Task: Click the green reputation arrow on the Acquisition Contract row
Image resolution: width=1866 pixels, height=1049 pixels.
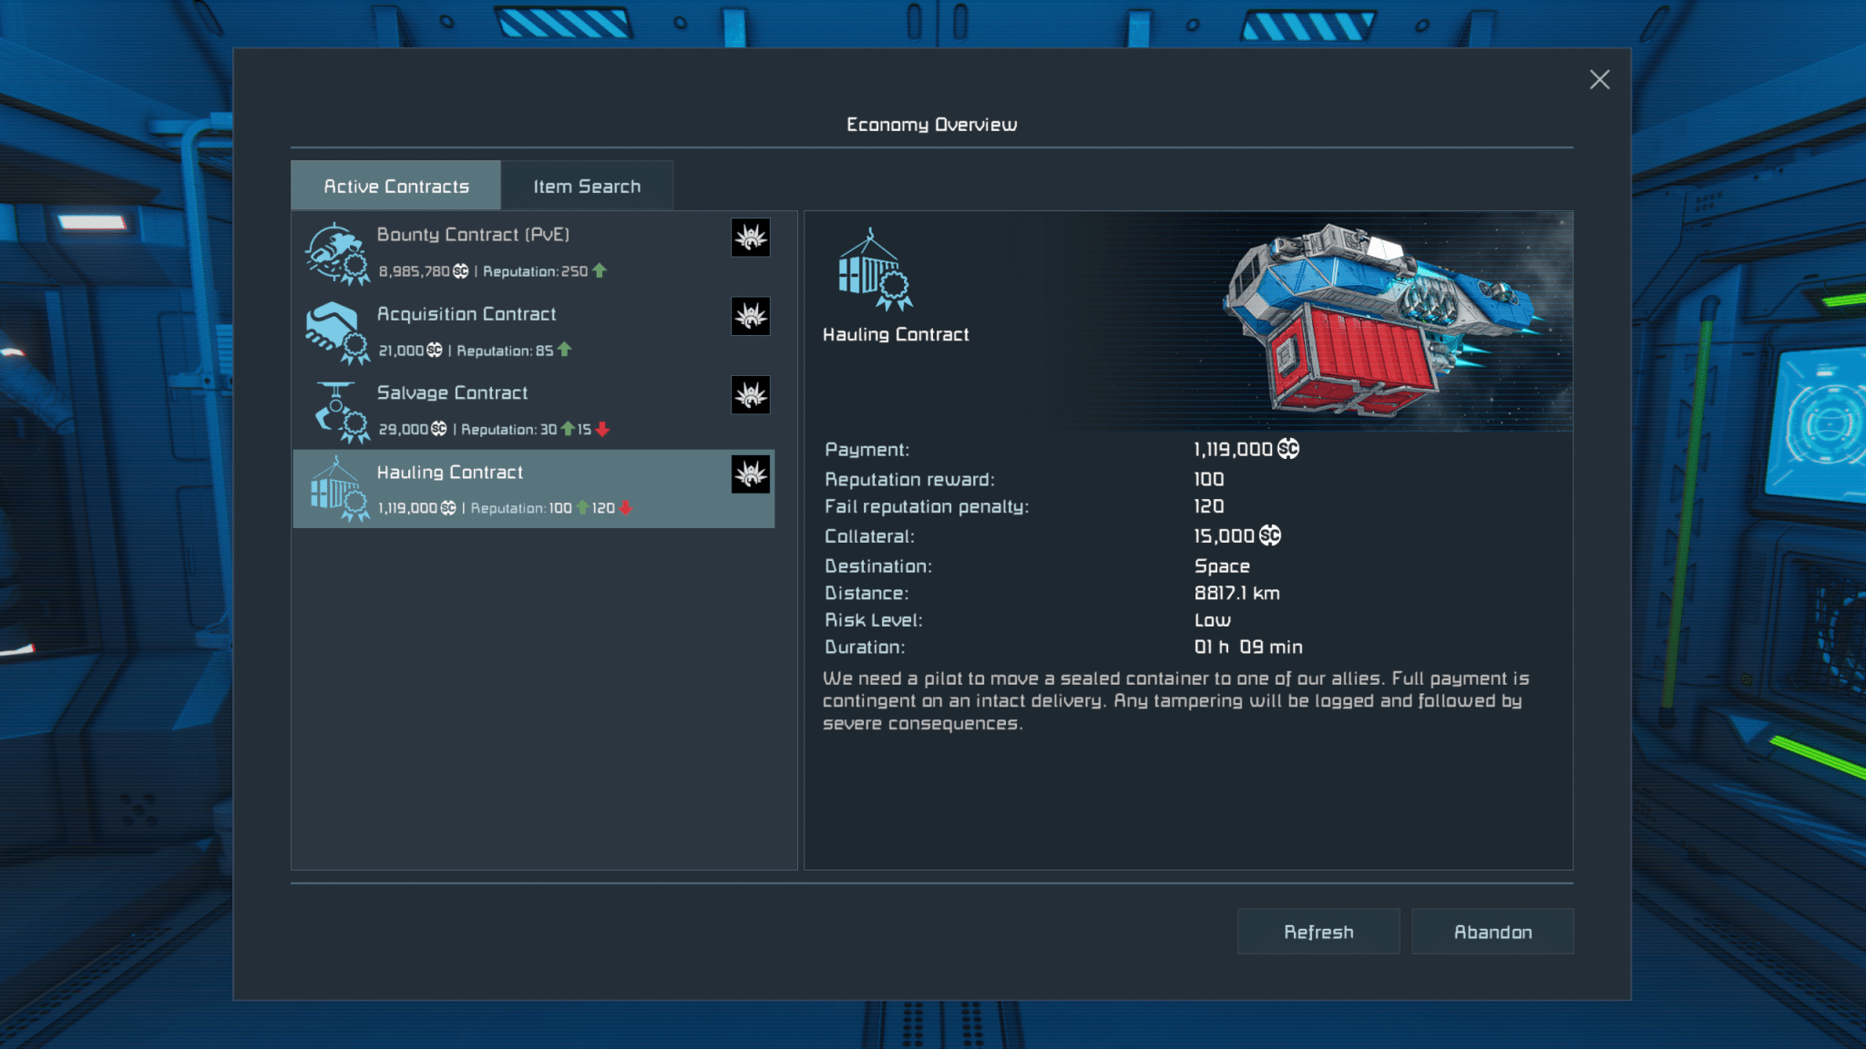Action: 565,350
